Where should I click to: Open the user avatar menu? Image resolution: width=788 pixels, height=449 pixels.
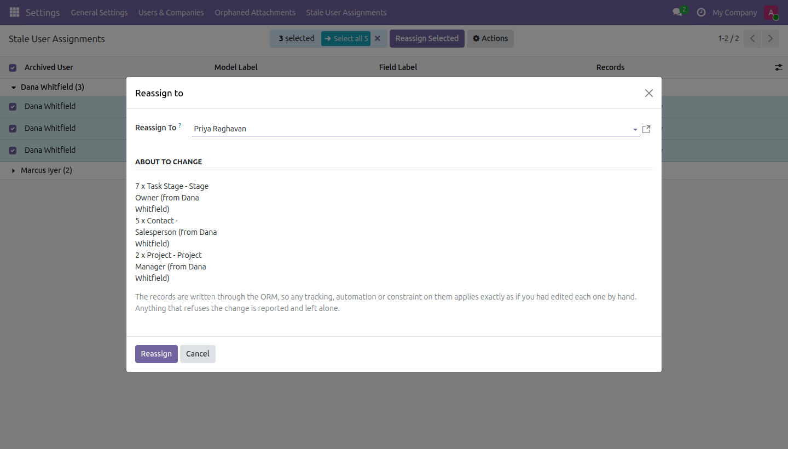[x=771, y=13]
